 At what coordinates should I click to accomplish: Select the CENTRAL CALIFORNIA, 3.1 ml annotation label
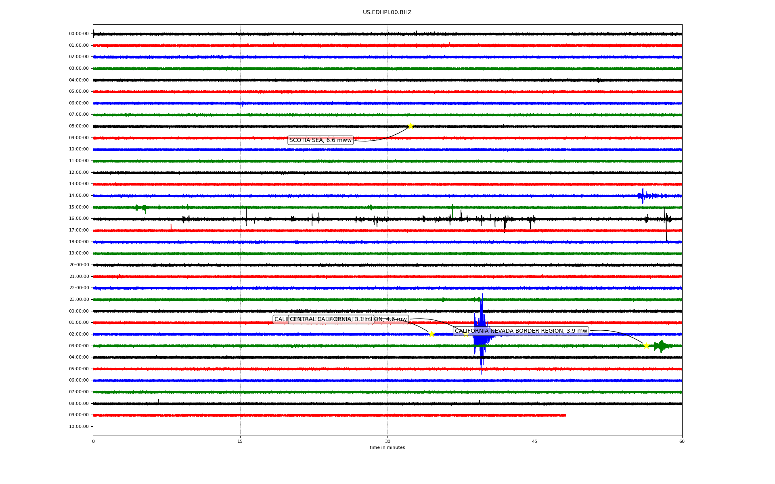click(x=331, y=319)
